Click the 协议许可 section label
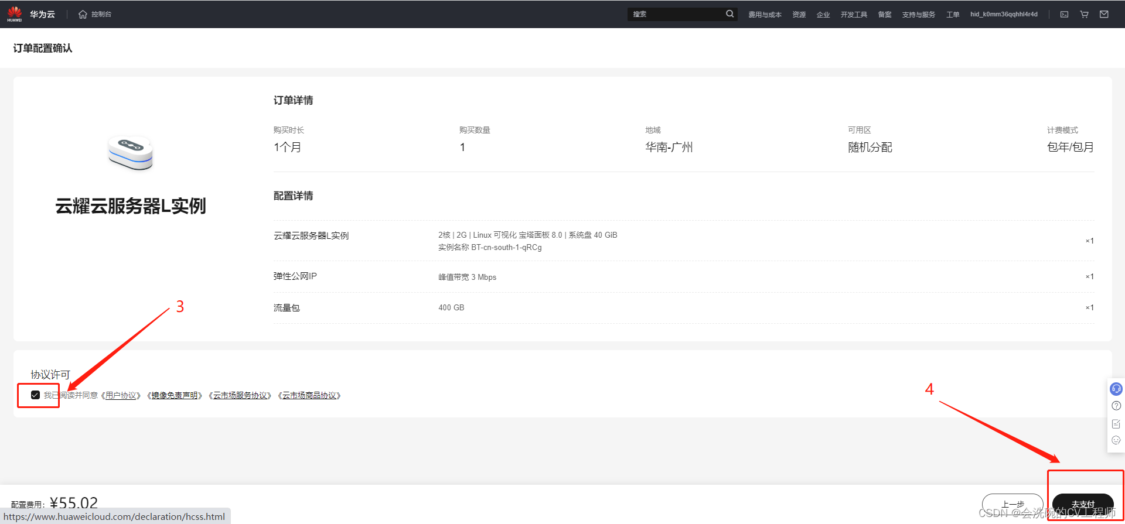This screenshot has width=1125, height=524. pyautogui.click(x=50, y=374)
